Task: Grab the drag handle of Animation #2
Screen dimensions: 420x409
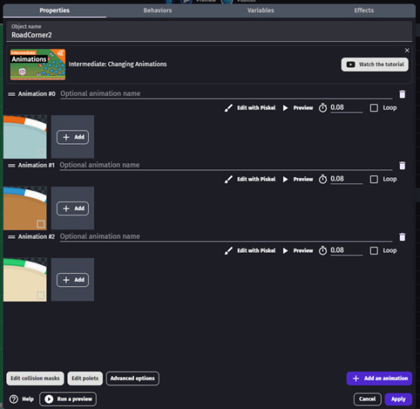Action: click(12, 237)
